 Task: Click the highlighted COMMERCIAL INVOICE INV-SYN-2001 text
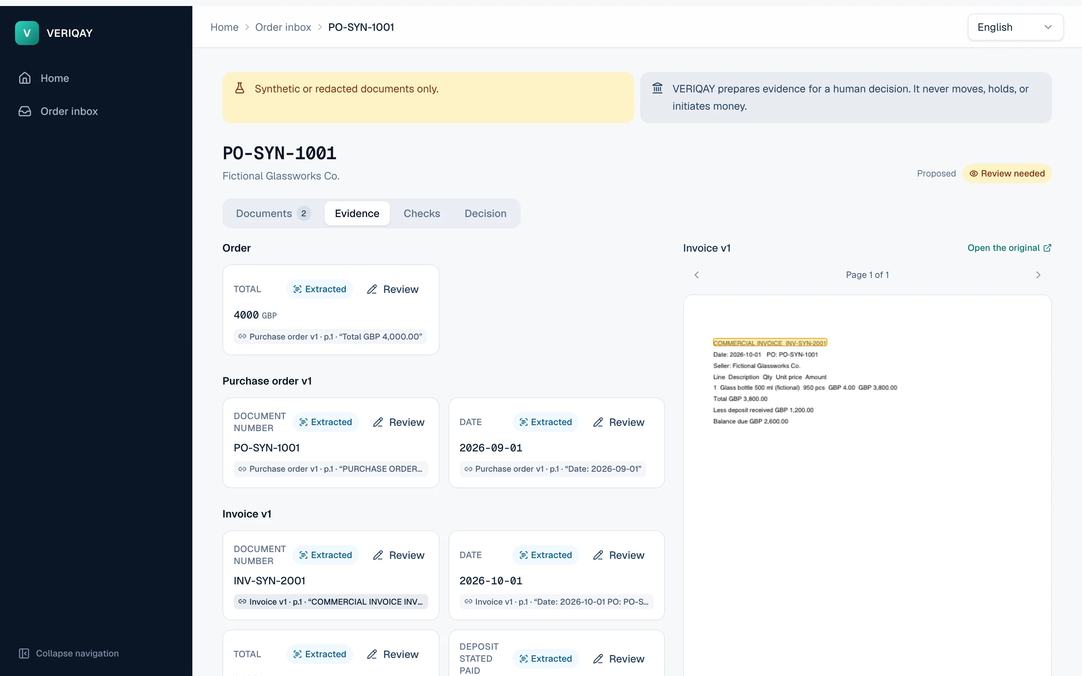pyautogui.click(x=770, y=343)
